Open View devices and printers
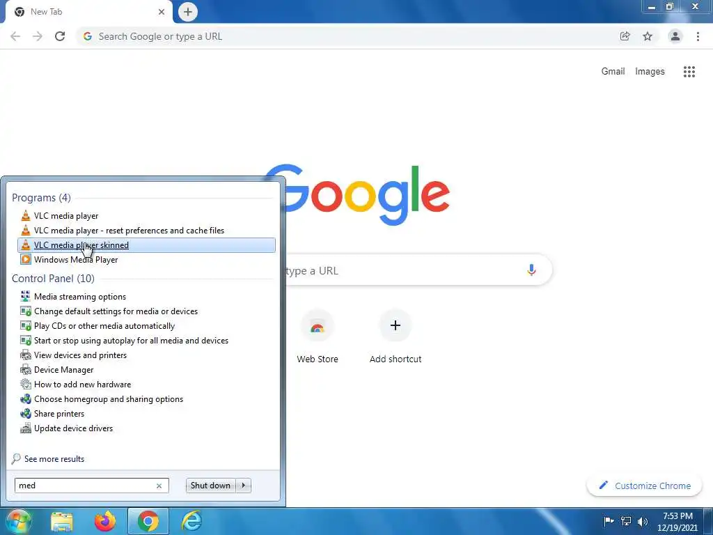 (80, 355)
